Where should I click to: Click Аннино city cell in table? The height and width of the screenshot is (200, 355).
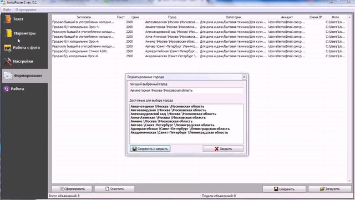[171, 42]
